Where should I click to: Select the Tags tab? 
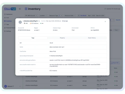[33, 38]
